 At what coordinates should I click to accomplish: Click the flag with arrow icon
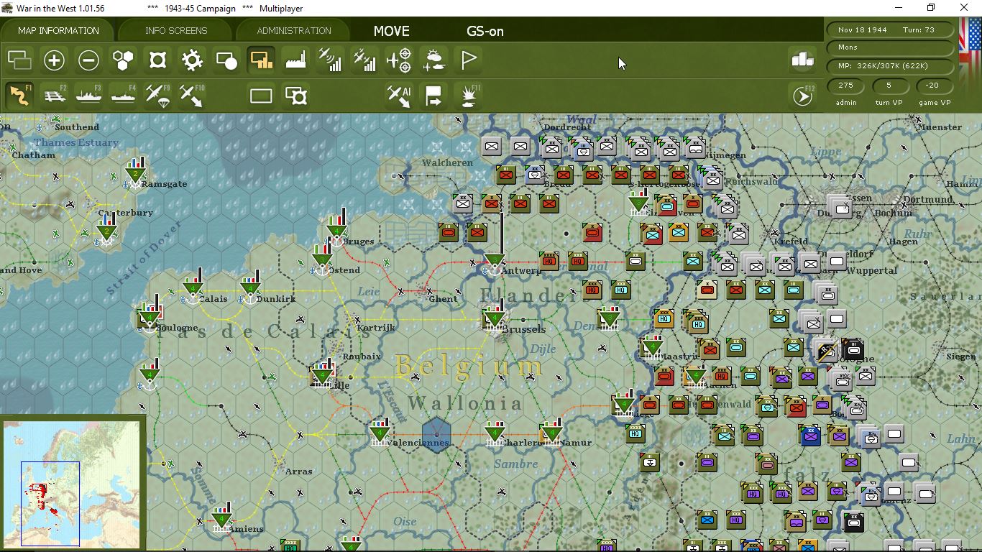(x=433, y=96)
